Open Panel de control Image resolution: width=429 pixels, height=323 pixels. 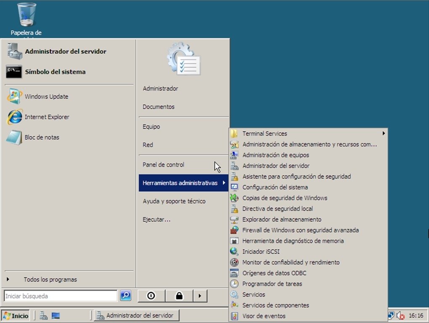[163, 164]
